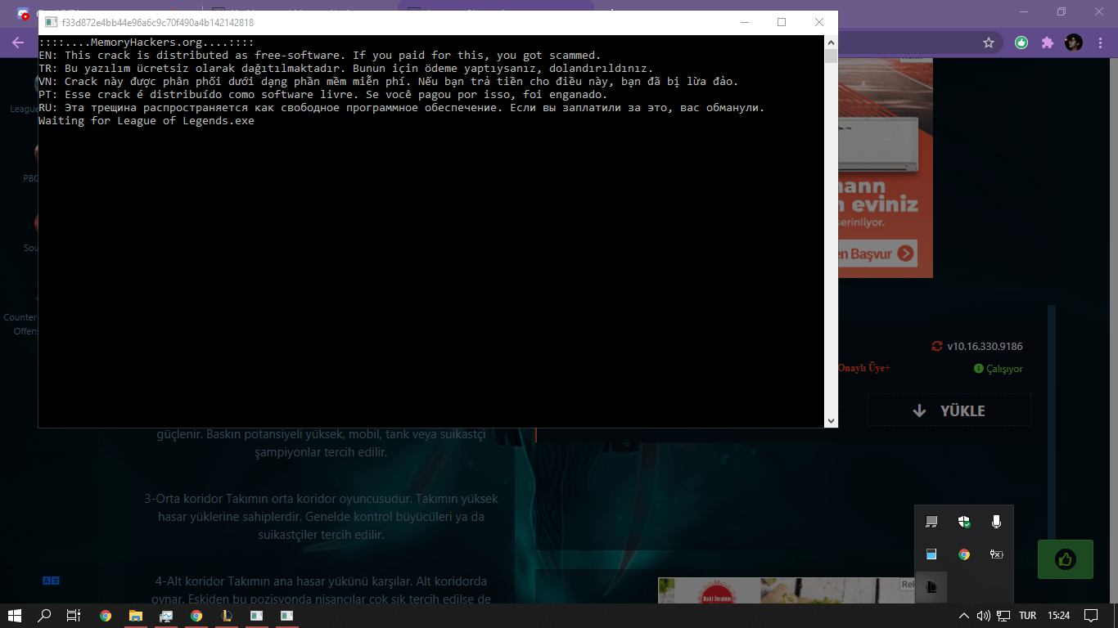
Task: Open Task View on the taskbar
Action: 74,616
